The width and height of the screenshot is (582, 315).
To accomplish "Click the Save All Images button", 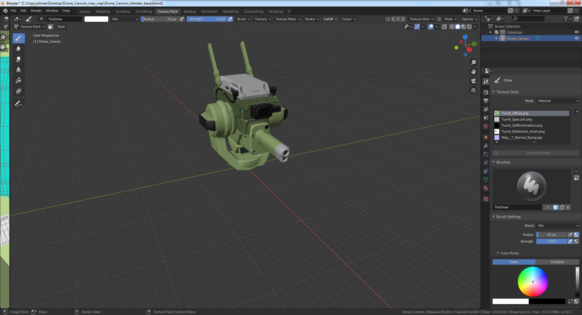I will pos(536,153).
